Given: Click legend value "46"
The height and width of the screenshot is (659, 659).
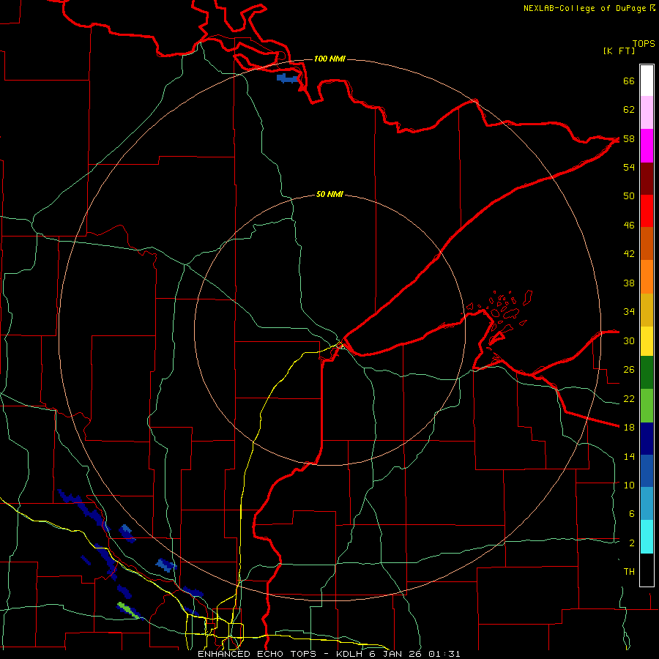Looking at the screenshot, I should click(x=629, y=226).
